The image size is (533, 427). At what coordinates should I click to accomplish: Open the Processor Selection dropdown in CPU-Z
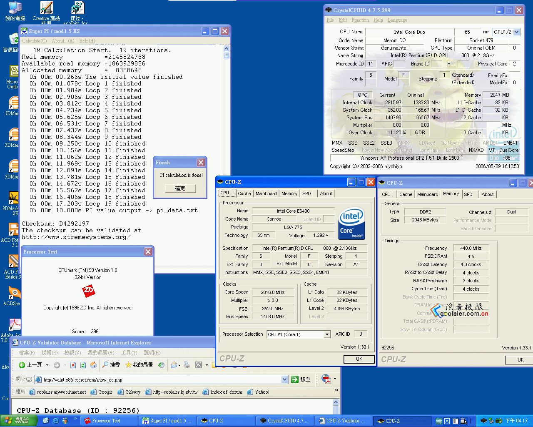click(x=327, y=334)
